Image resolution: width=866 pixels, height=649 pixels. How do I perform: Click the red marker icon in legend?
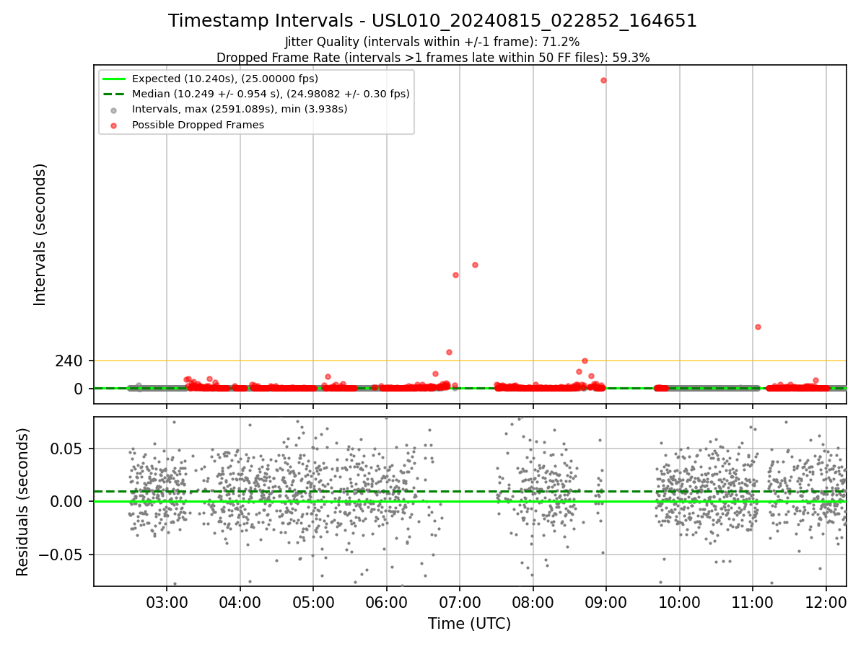(x=114, y=125)
